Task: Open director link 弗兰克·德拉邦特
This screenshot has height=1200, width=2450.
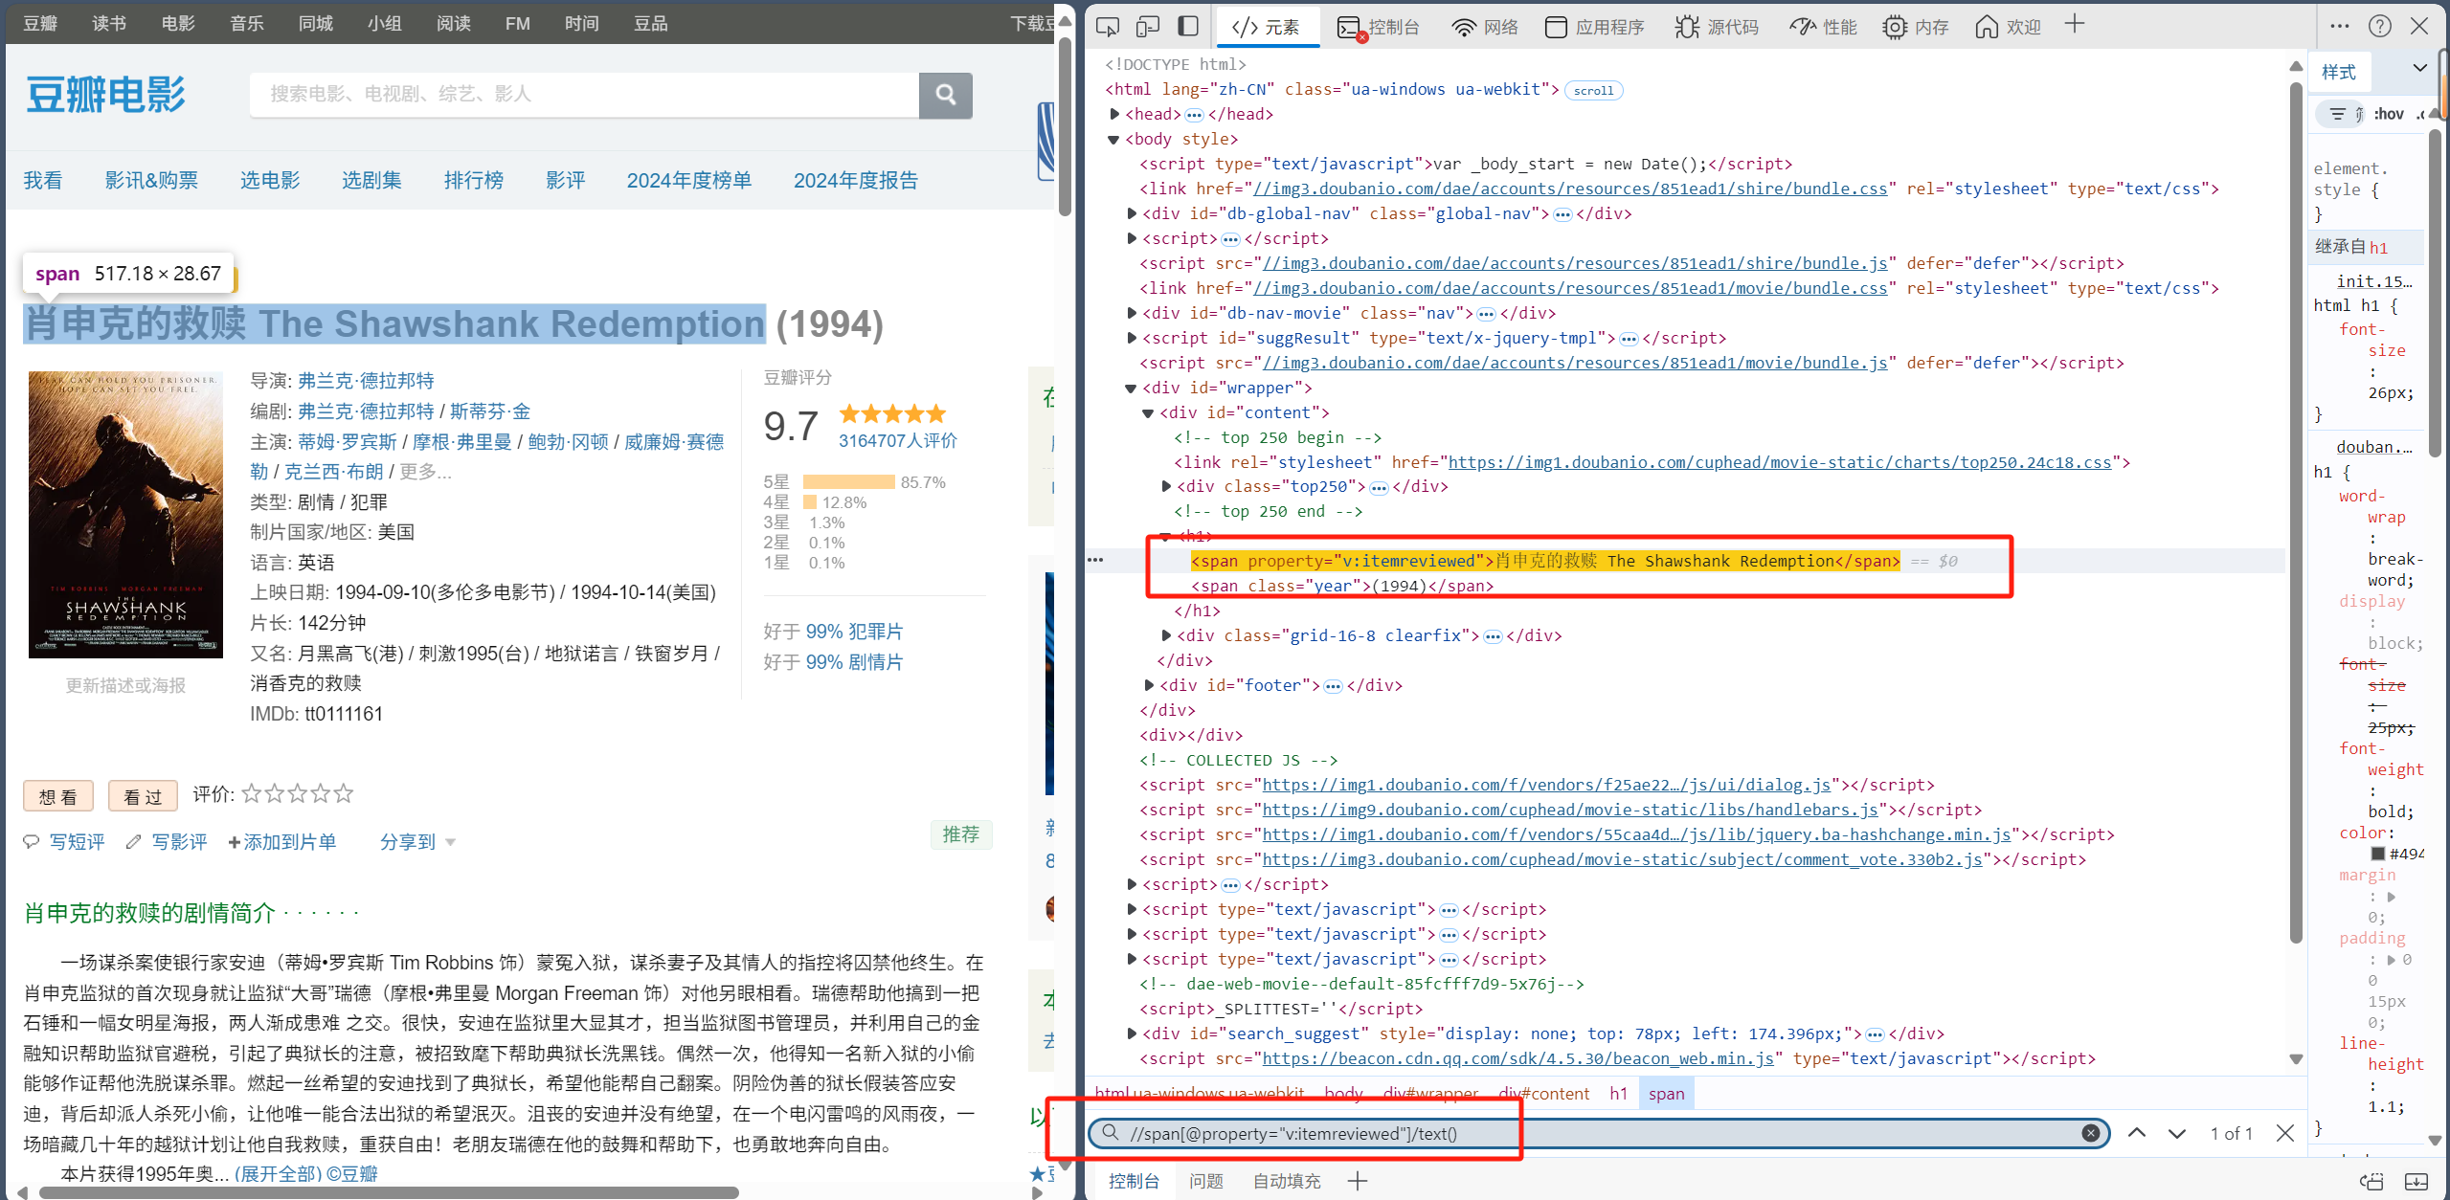Action: pos(366,381)
